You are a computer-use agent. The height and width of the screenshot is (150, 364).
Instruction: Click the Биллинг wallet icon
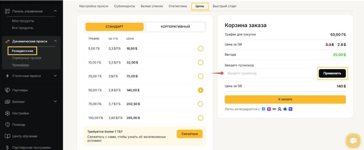[7, 102]
